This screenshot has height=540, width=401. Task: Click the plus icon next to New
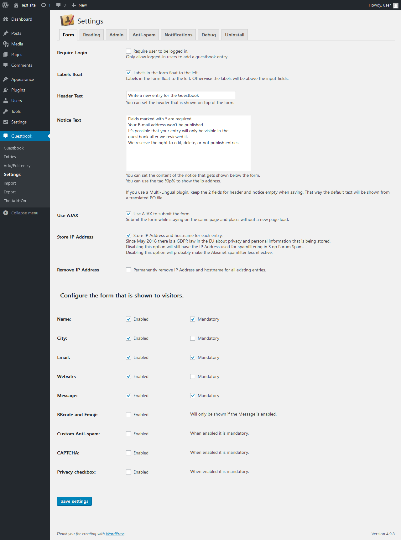click(74, 5)
